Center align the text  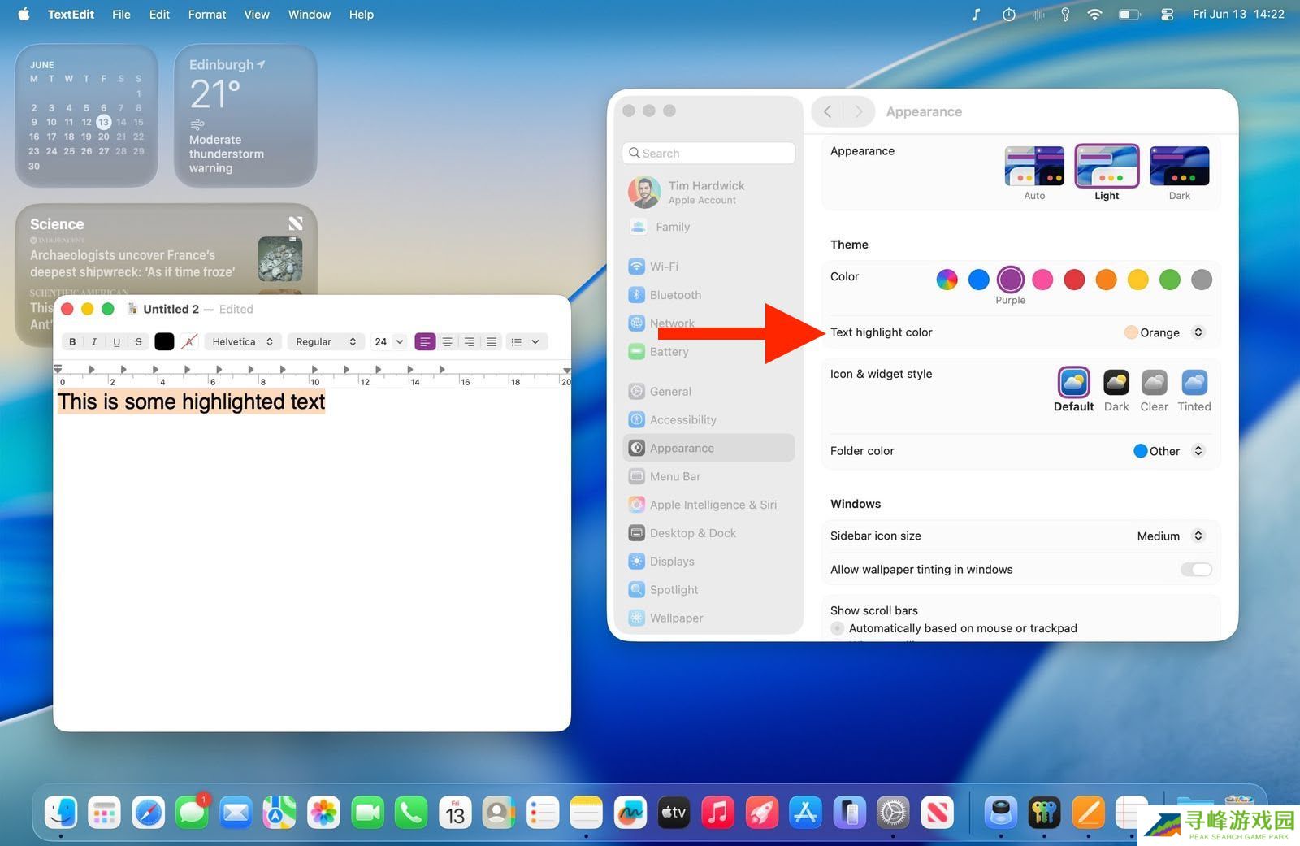click(x=447, y=342)
